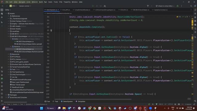Collapse the Assets tree node
The height and width of the screenshot is (111, 197).
point(6,14)
